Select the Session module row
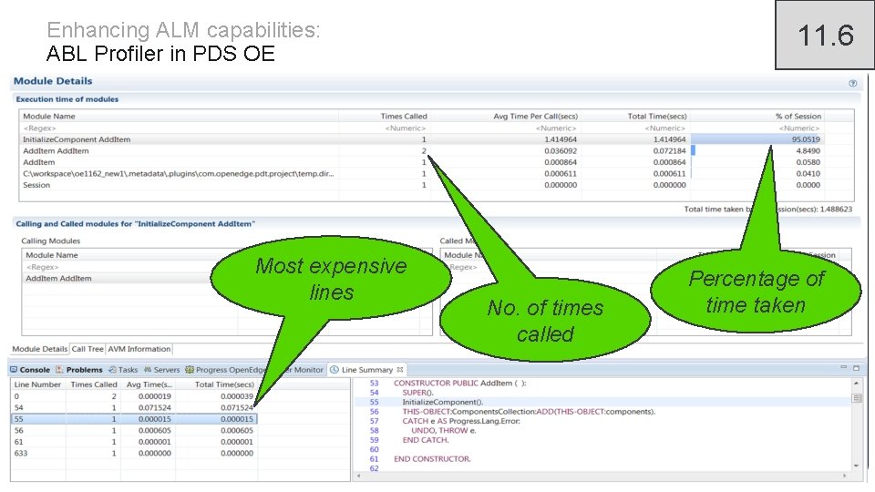The image size is (875, 492). (x=421, y=185)
